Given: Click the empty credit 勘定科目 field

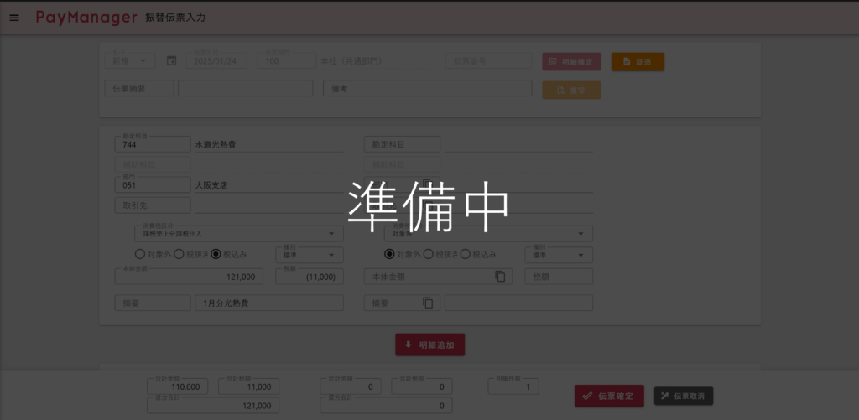Looking at the screenshot, I should point(402,144).
